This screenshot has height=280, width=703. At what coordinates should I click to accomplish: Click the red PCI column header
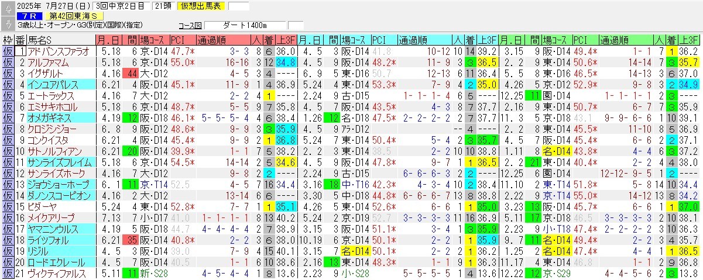pyautogui.click(x=182, y=40)
